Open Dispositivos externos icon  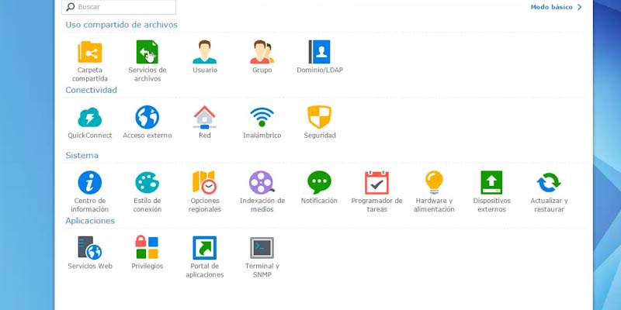491,182
